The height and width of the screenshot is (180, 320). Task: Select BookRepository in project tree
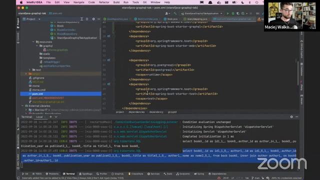(67, 34)
